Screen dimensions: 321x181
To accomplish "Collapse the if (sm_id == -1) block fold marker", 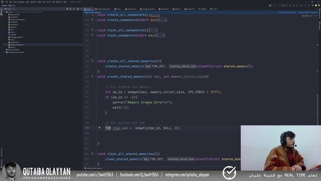I will 96,97.
